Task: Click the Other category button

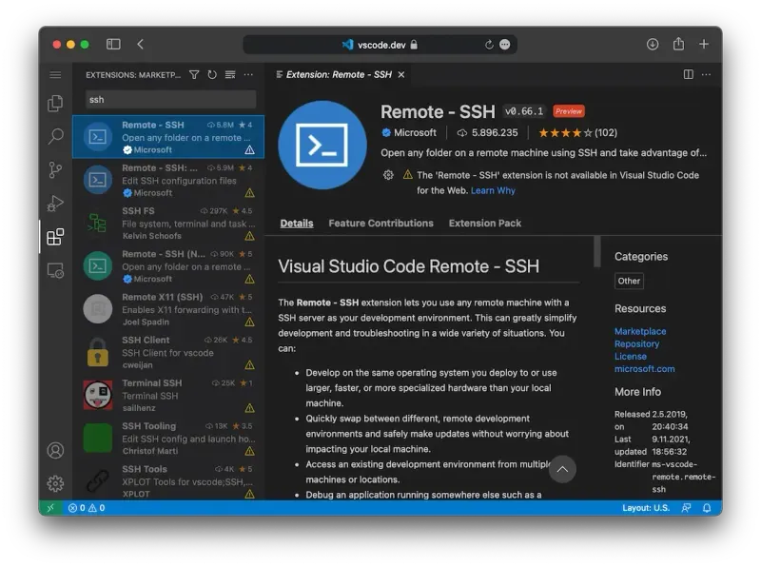Action: click(629, 281)
